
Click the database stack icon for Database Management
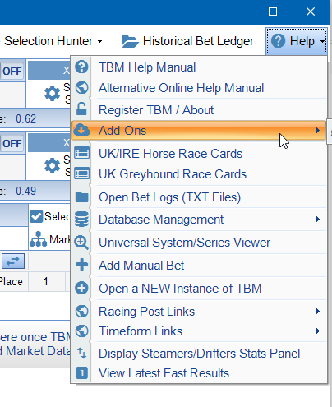[x=81, y=219]
